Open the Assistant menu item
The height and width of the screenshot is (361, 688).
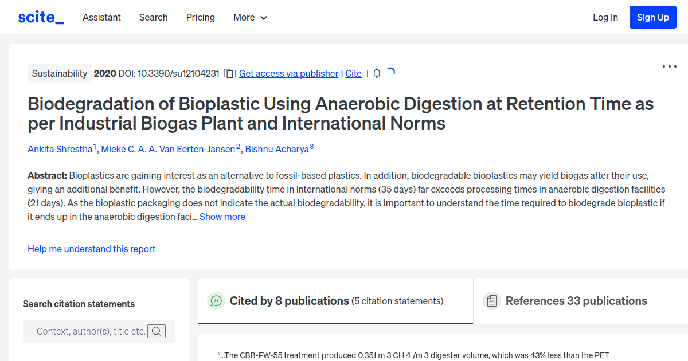click(101, 17)
